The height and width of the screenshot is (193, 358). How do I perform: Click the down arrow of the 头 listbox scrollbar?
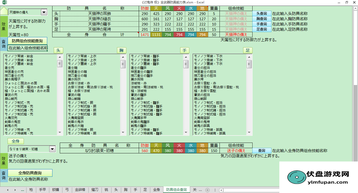coord(60,133)
